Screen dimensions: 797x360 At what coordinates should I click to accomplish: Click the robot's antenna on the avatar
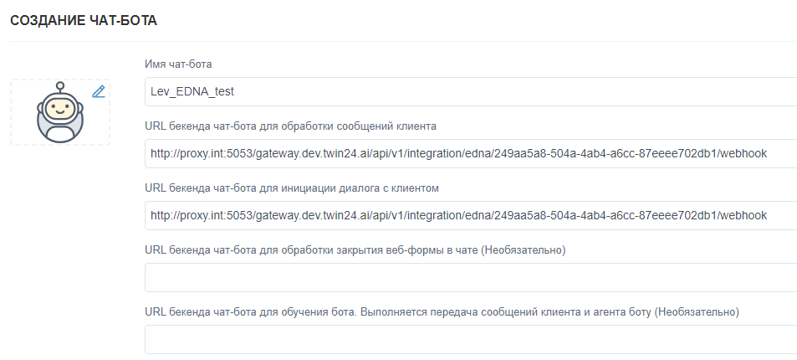click(60, 87)
